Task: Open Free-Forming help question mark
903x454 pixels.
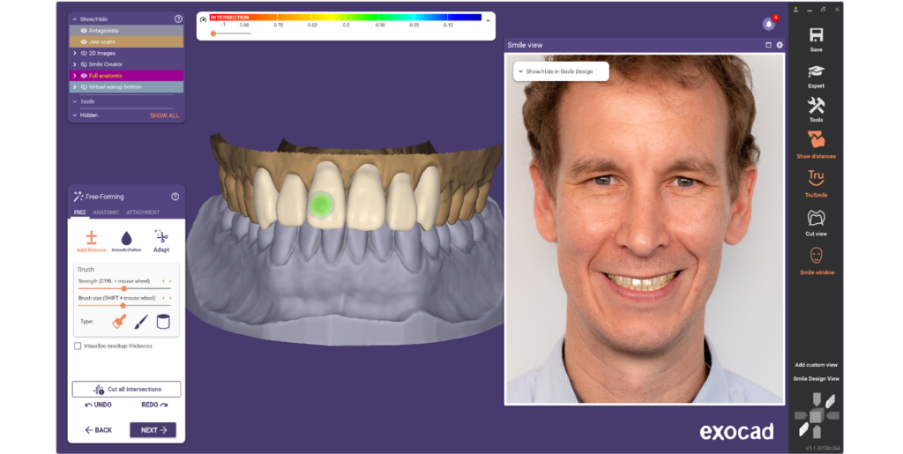Action: point(175,197)
